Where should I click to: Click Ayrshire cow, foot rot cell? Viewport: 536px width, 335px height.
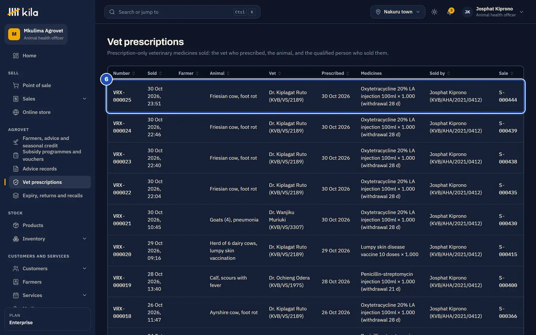point(234,312)
